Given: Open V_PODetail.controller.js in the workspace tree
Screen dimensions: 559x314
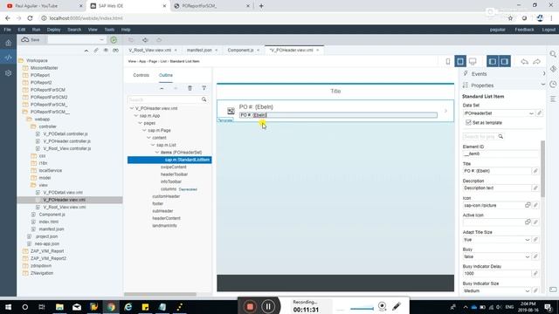Looking at the screenshot, I should [x=66, y=133].
